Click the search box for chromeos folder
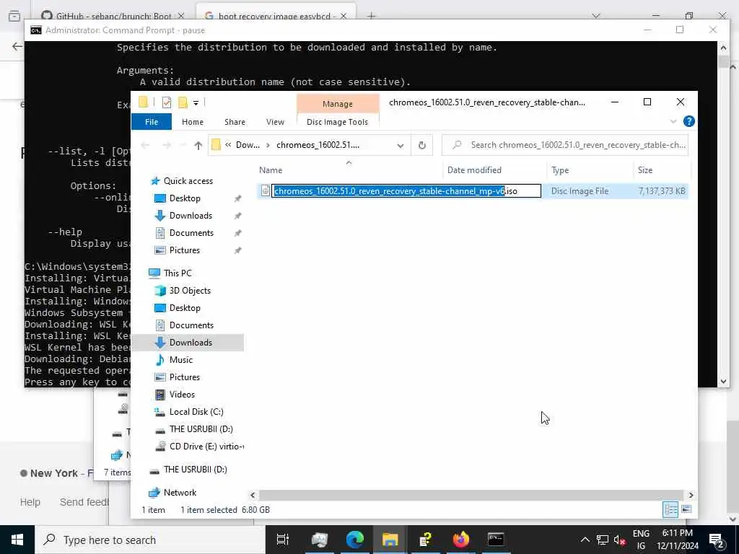Image resolution: width=739 pixels, height=554 pixels. [x=564, y=145]
